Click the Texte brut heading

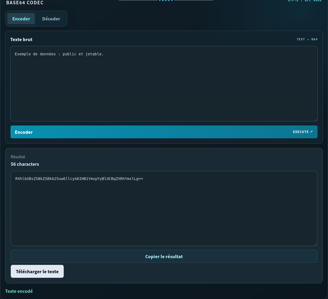[x=21, y=39]
